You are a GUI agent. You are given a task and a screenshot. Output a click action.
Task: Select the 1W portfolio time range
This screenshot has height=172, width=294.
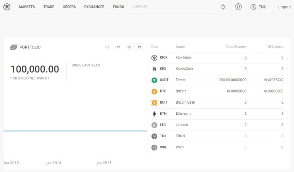click(x=118, y=47)
